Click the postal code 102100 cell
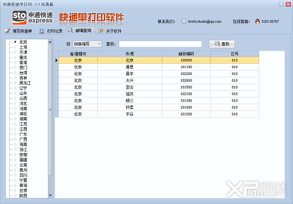 point(186,93)
